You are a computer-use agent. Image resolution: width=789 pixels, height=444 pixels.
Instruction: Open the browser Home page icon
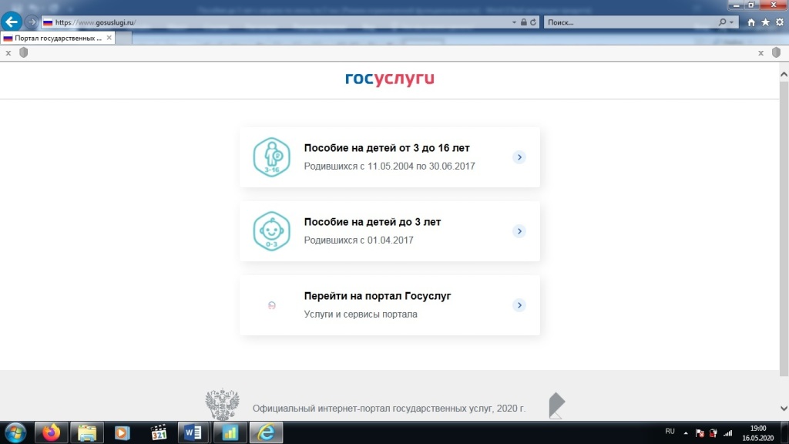[751, 22]
